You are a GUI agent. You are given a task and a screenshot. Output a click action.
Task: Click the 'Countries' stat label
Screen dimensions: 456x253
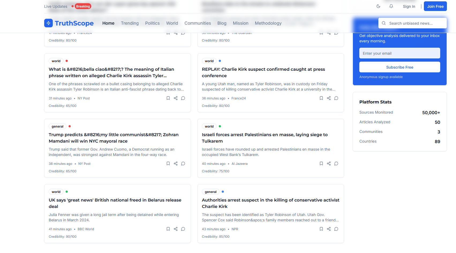click(368, 141)
